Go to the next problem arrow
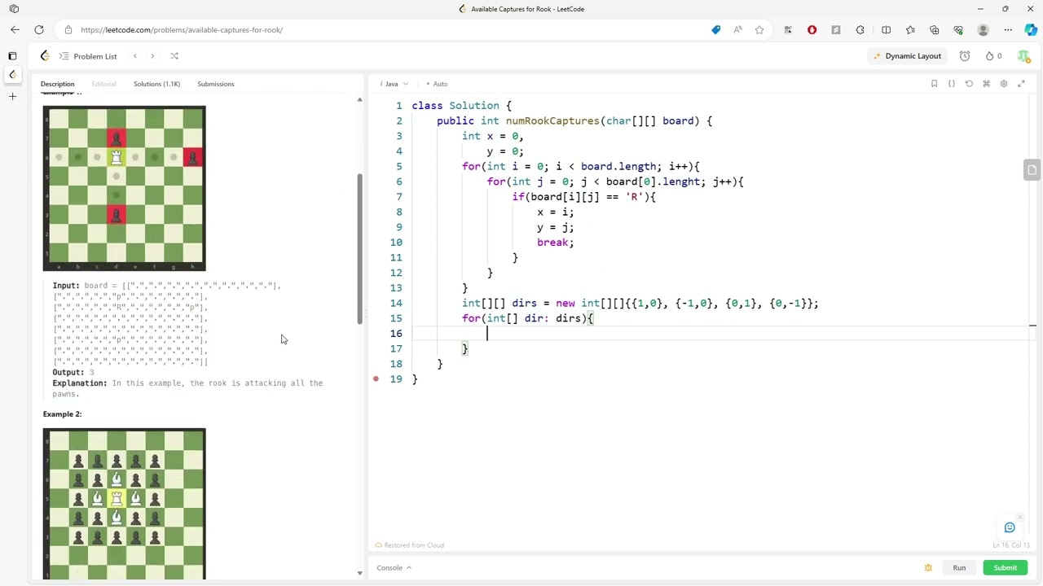Screen dimensions: 1043x586 pos(152,56)
